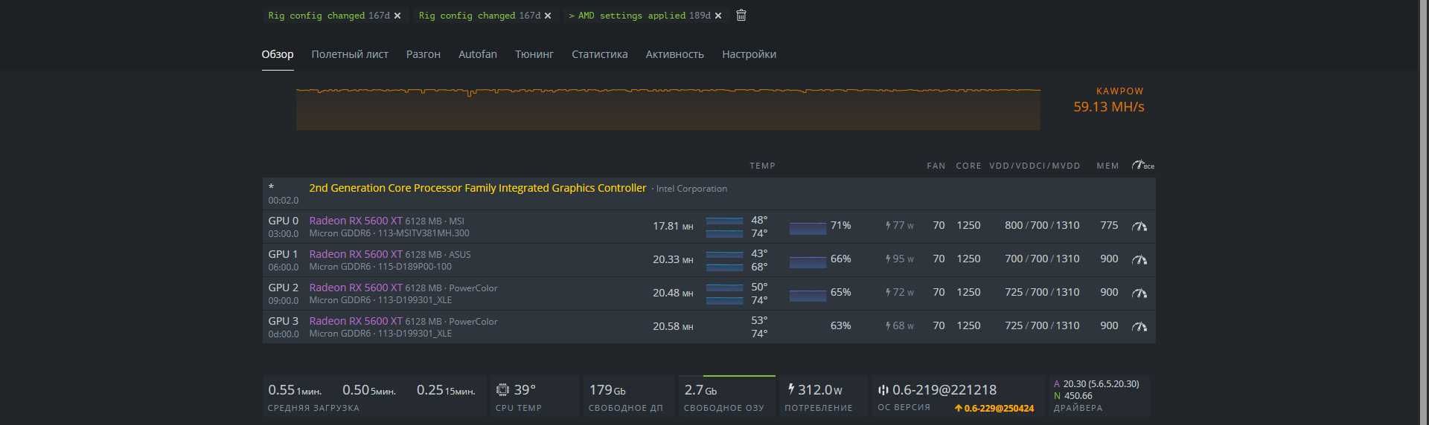This screenshot has height=425, width=1429.
Task: Switch to the Autofan tab
Action: (x=478, y=54)
